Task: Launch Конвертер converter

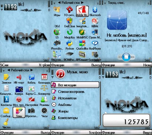Action: 44,90
